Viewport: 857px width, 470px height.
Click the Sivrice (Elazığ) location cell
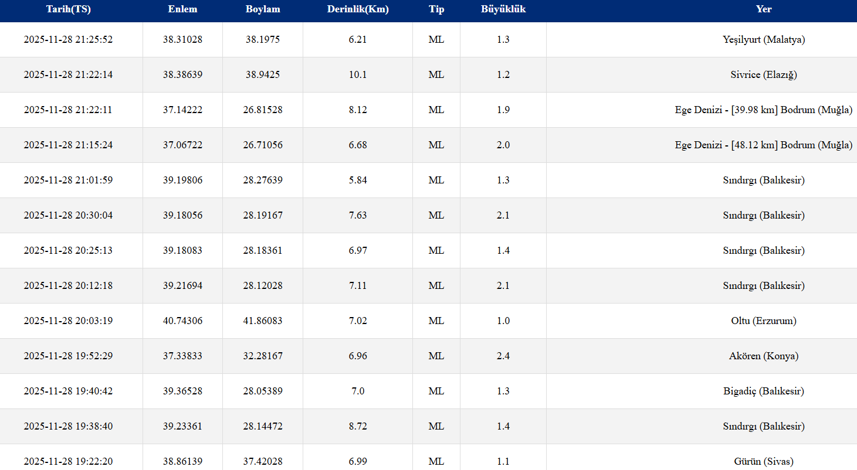pyautogui.click(x=764, y=75)
